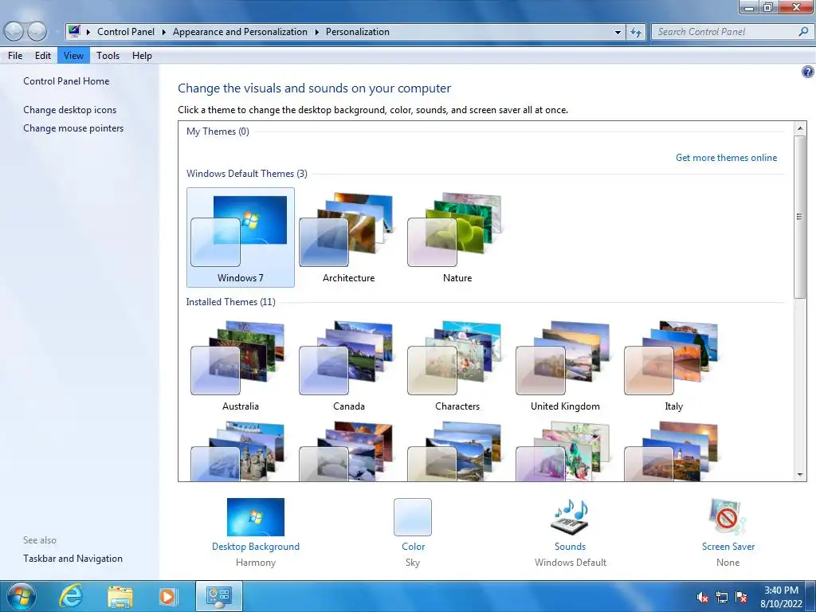Open the Action Center flag icon
This screenshot has height=612, width=816.
click(741, 597)
